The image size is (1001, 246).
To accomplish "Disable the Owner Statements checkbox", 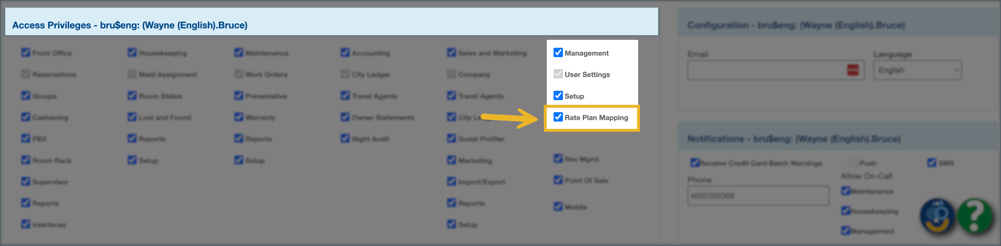I will click(345, 117).
